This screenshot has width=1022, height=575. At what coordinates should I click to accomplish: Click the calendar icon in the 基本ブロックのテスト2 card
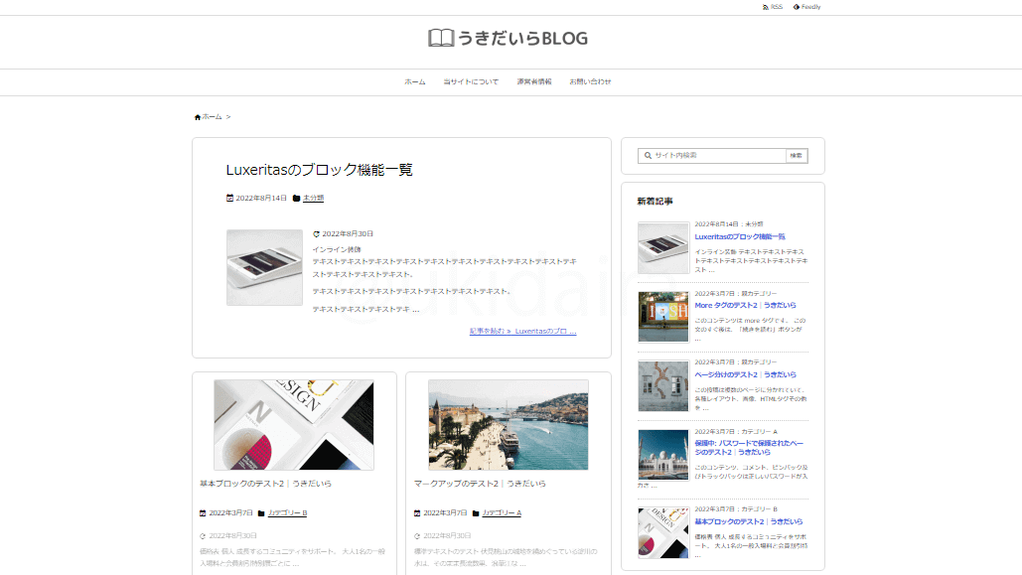pos(203,513)
